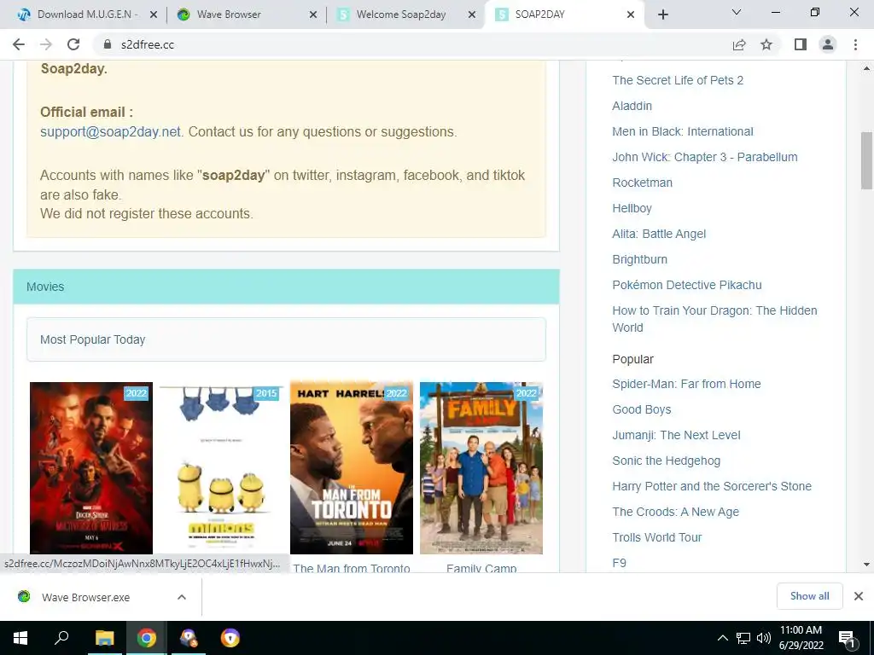Click the scrollbar up arrow

point(866,68)
